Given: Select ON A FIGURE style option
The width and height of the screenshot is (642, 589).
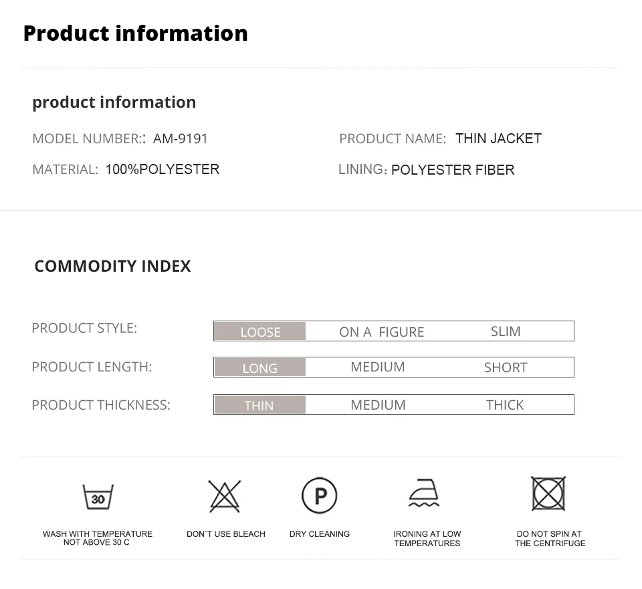Looking at the screenshot, I should [381, 331].
